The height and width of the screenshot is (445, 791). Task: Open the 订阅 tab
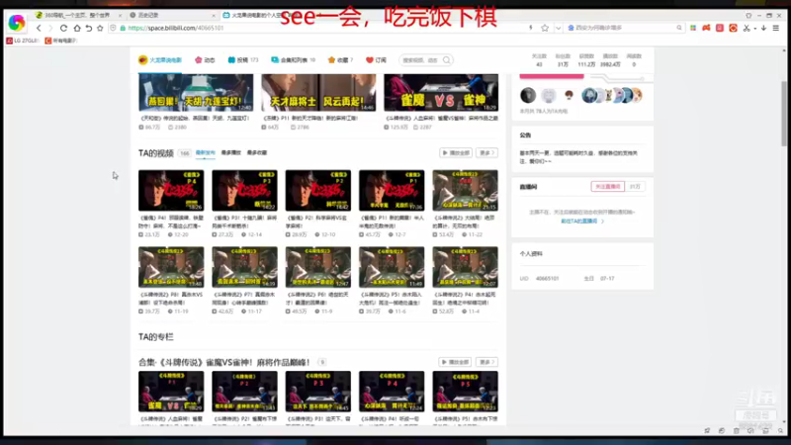coord(376,60)
